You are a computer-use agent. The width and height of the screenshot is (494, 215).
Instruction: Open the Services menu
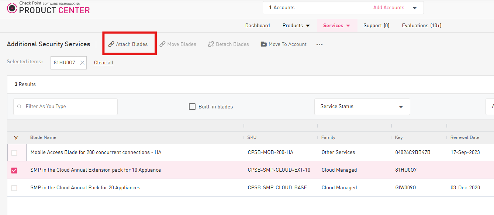coord(337,26)
